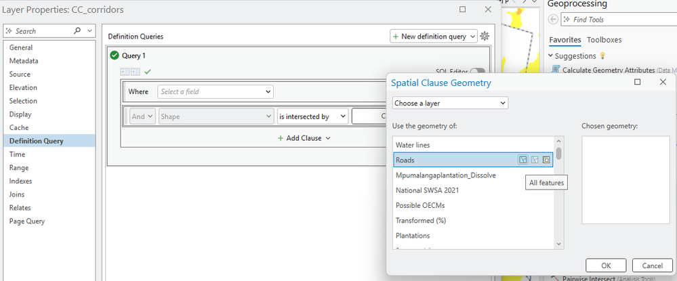Open the Choose a layer dropdown
The height and width of the screenshot is (281, 677).
click(451, 103)
